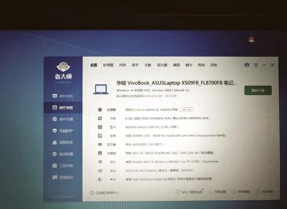Open 工具市场 from sidebar
The image size is (287, 209).
point(63,166)
